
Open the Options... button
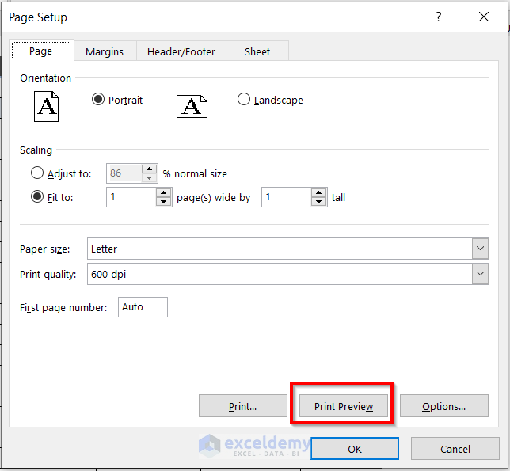(x=444, y=406)
